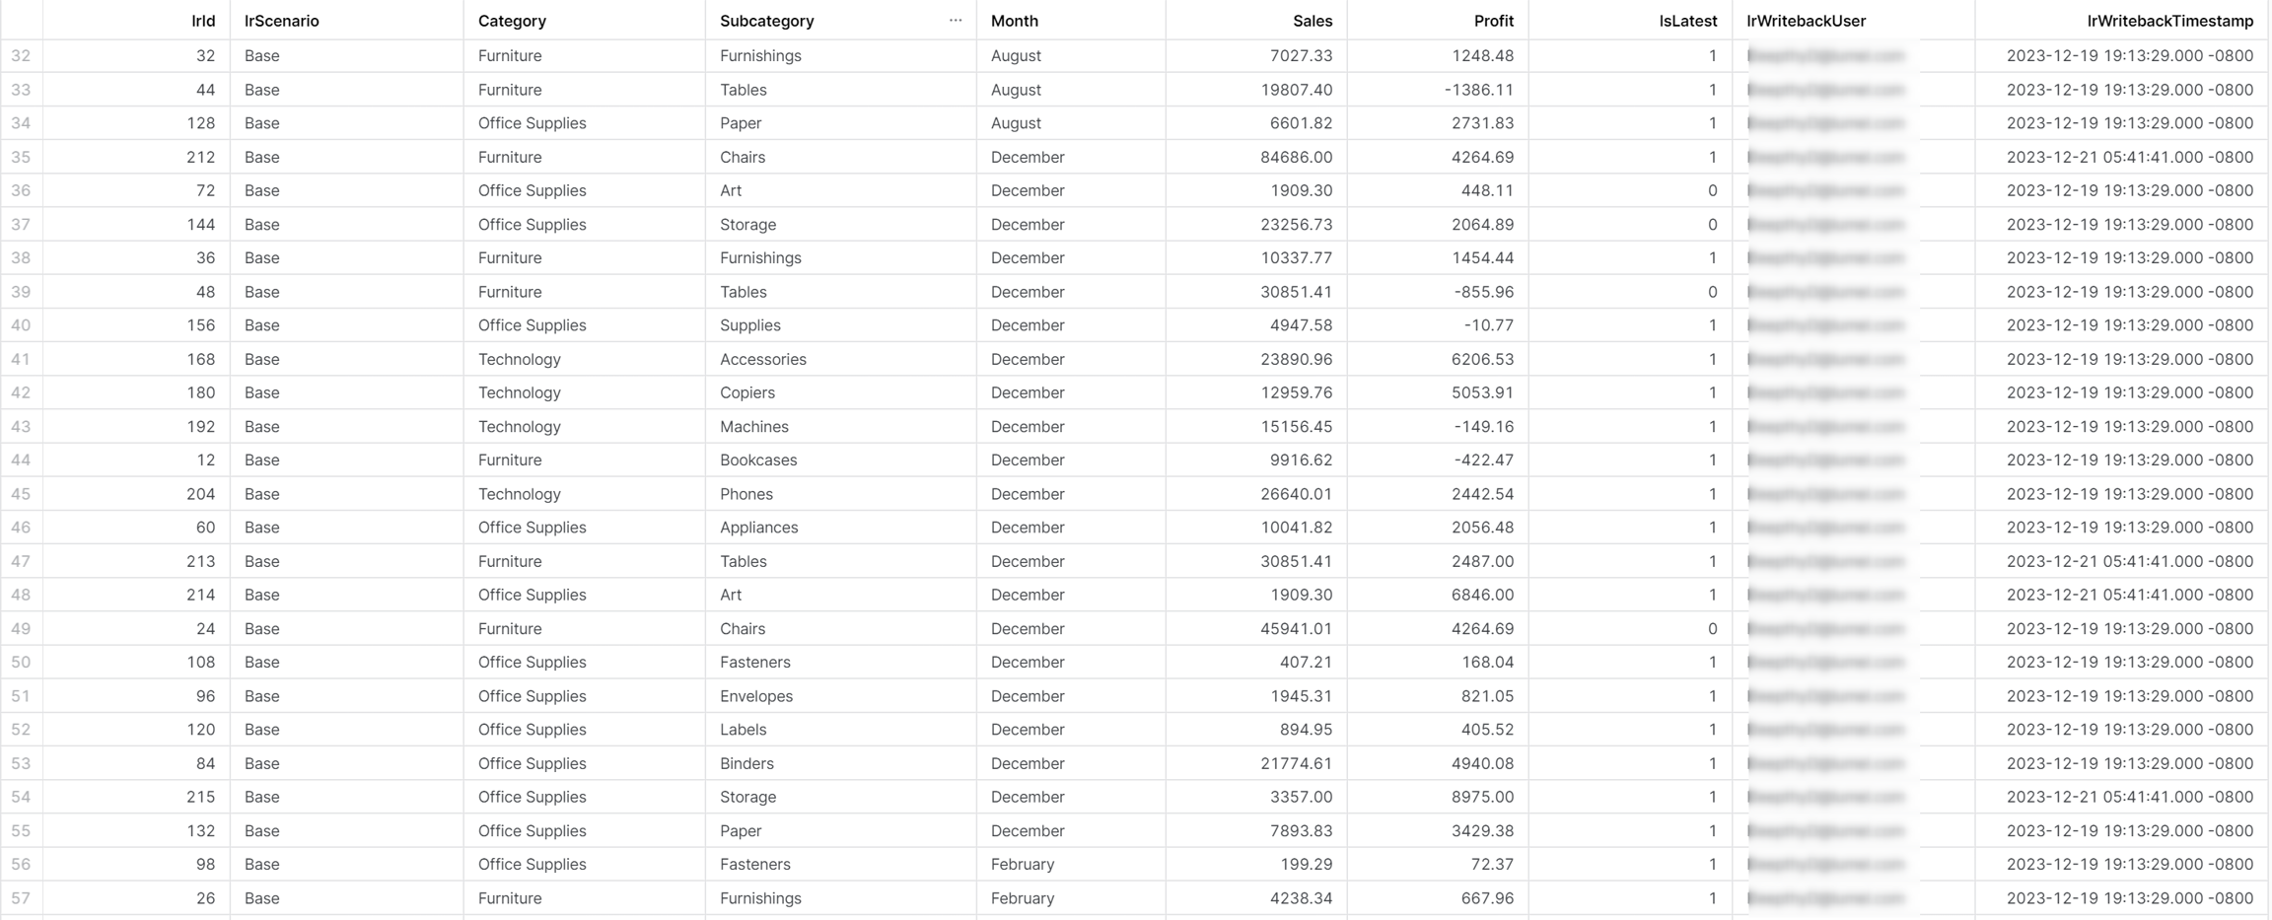Click the IrWritebackTimestamp column header
Viewport: 2272px width, 920px height.
point(2169,21)
